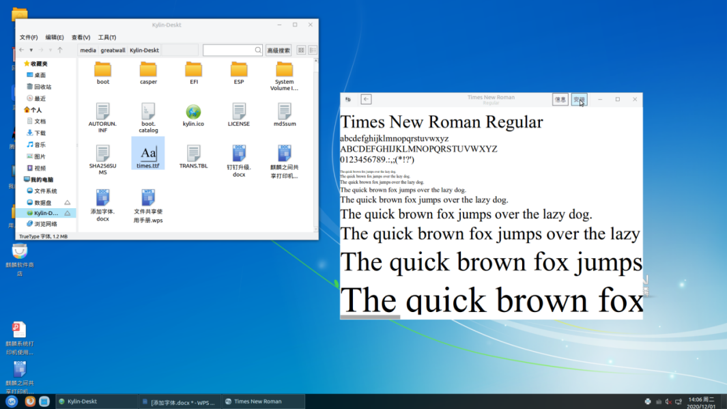Viewport: 727px width, 409px height.
Task: Open the 文件(F) menu
Action: 29,38
